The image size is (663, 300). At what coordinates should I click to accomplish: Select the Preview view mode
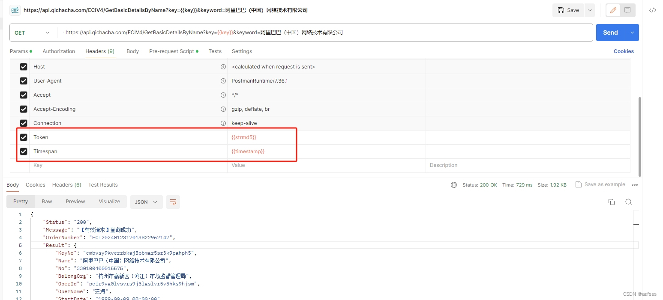click(75, 202)
